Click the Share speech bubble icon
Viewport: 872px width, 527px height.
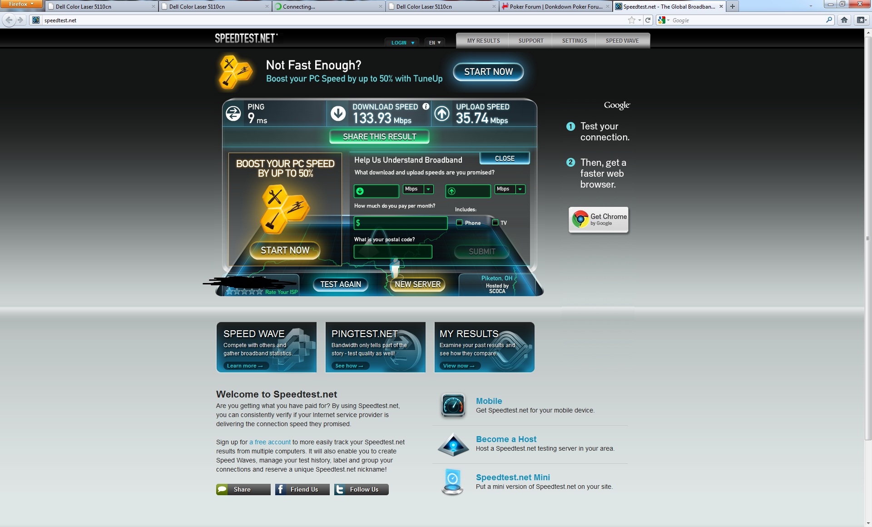pos(222,489)
